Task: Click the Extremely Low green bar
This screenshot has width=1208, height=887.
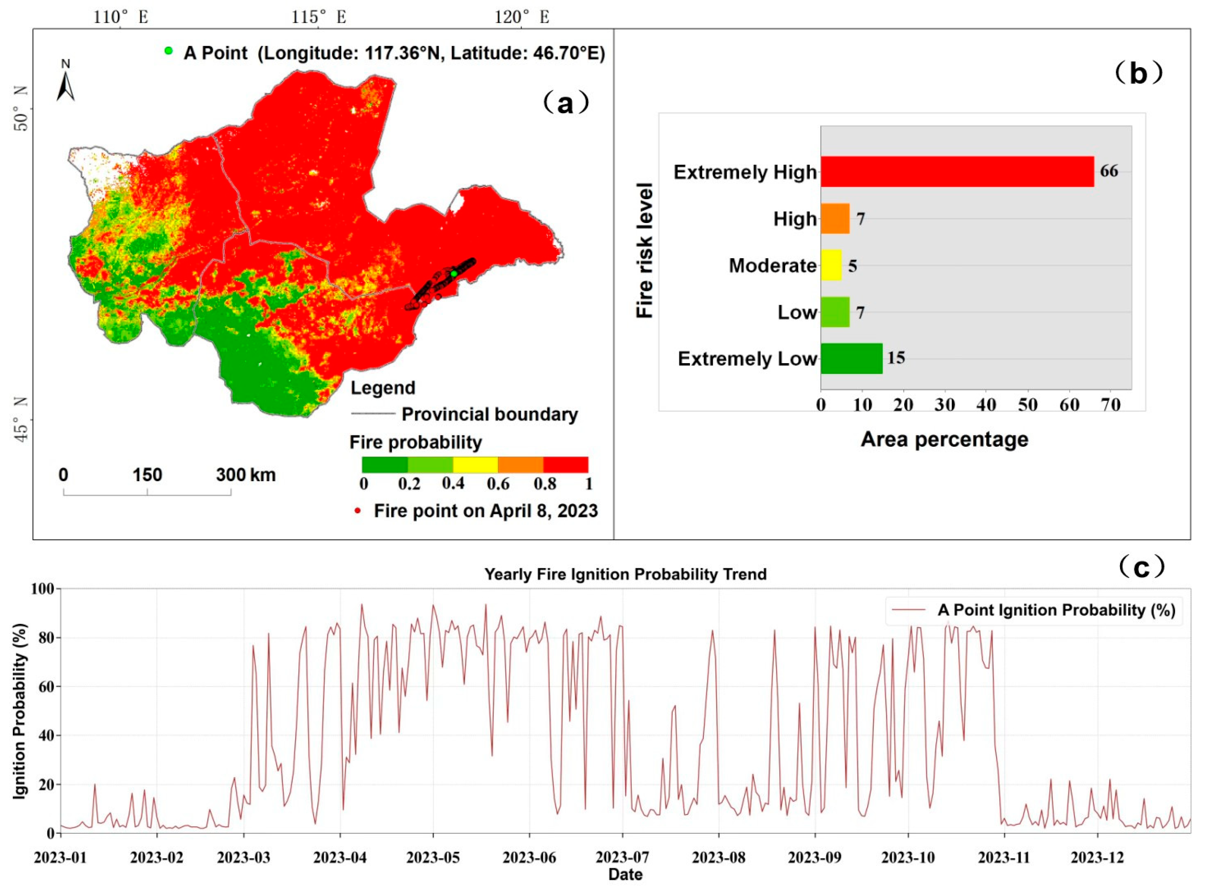Action: [x=851, y=358]
